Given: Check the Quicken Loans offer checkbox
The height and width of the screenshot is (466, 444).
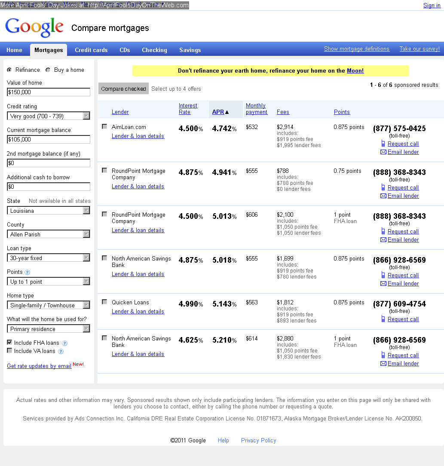Looking at the screenshot, I should coord(104,302).
